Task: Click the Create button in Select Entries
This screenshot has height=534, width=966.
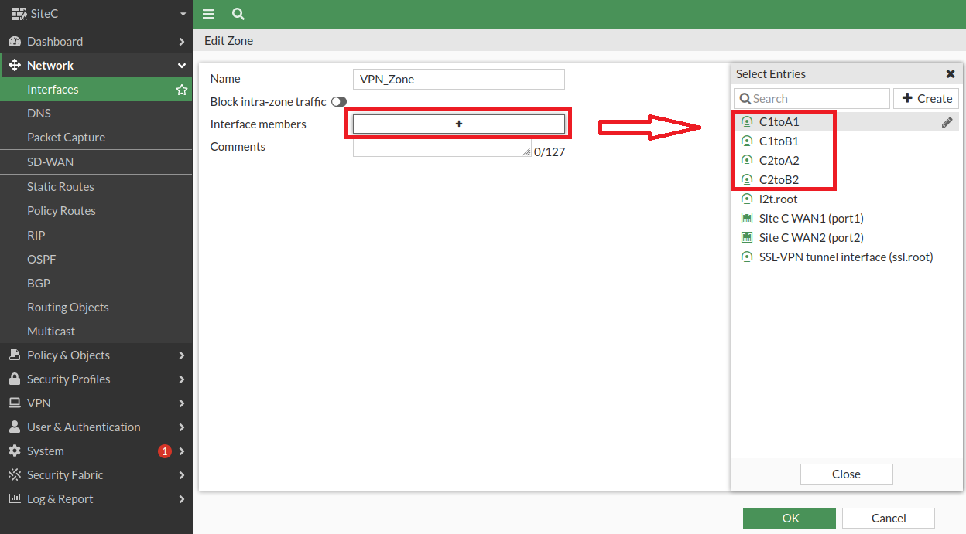Action: (x=927, y=98)
